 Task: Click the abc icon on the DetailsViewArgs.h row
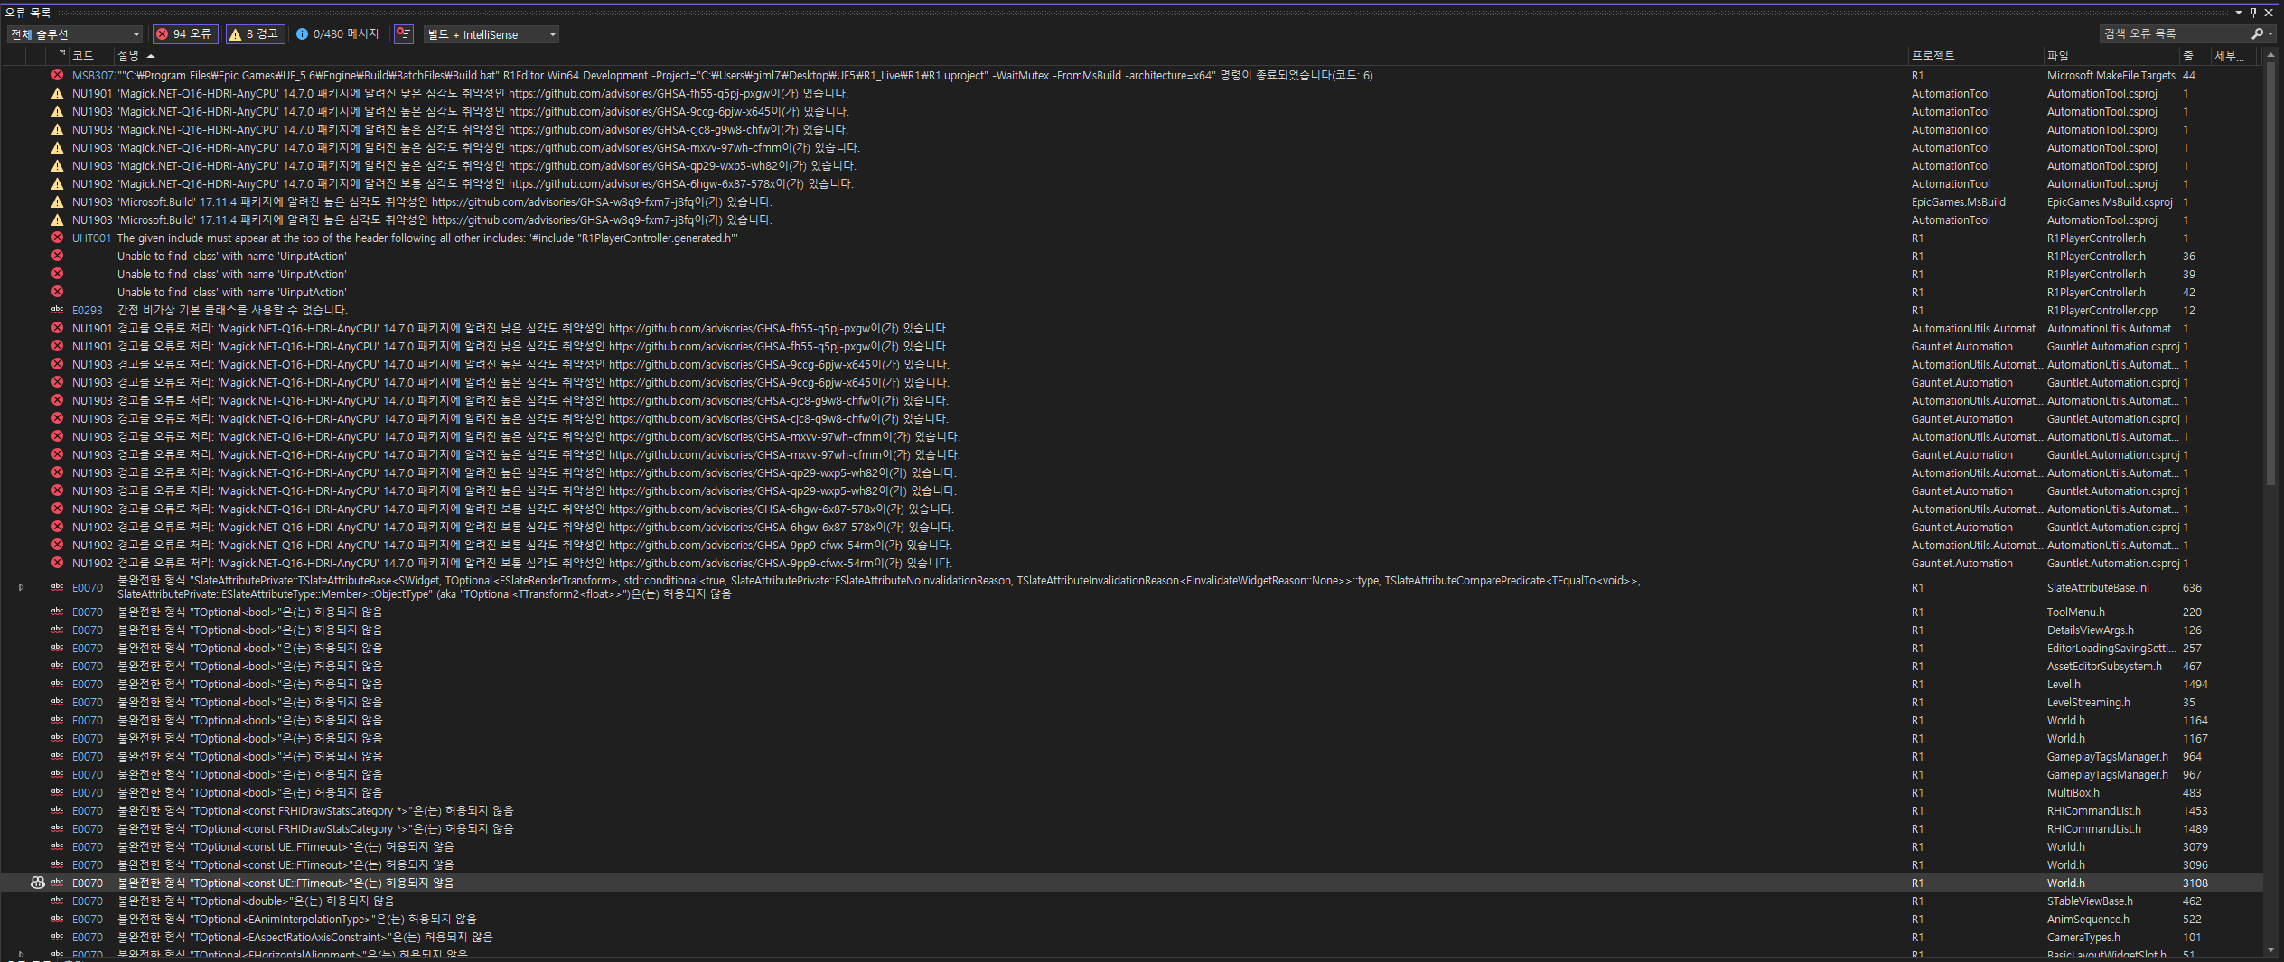(x=57, y=630)
